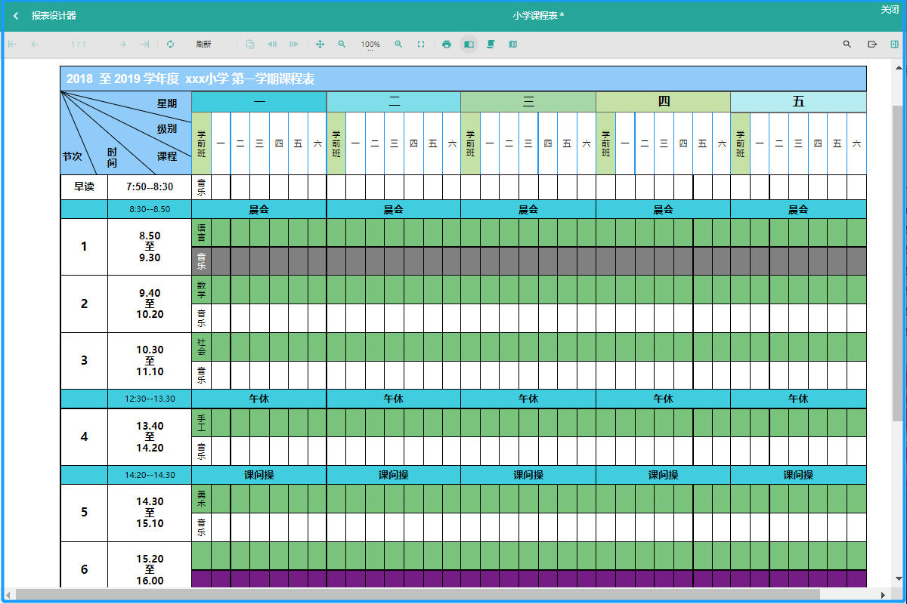Click the back arrow beside 报表设计器
Screen dimensions: 907x604
tap(16, 16)
